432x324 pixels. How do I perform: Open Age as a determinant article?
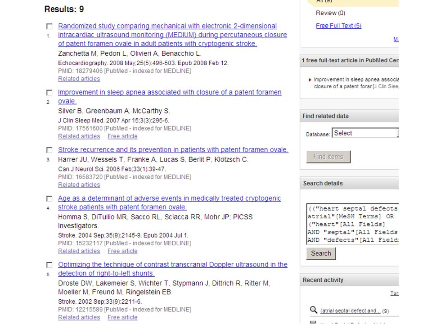pyautogui.click(x=170, y=202)
